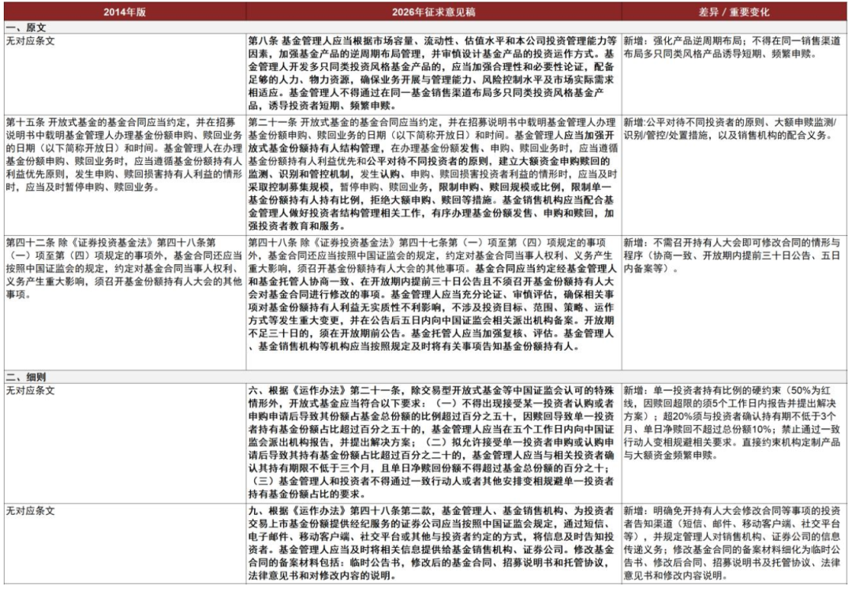Screen dimensions: 852x589
Task: Click the cell "新增：不需召开持有人大会即可修改合同"
Action: [x=734, y=302]
